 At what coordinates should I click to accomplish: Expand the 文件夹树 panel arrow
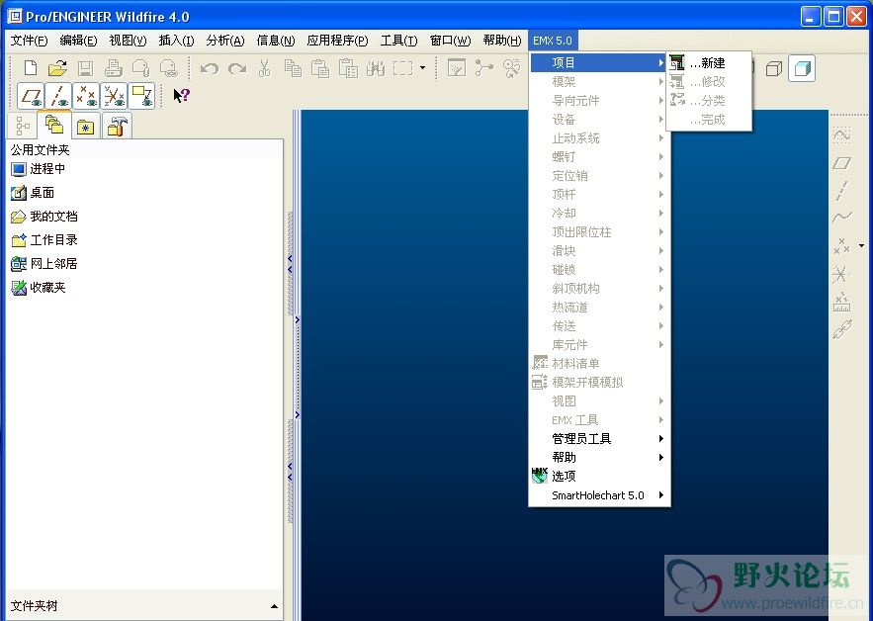274,606
